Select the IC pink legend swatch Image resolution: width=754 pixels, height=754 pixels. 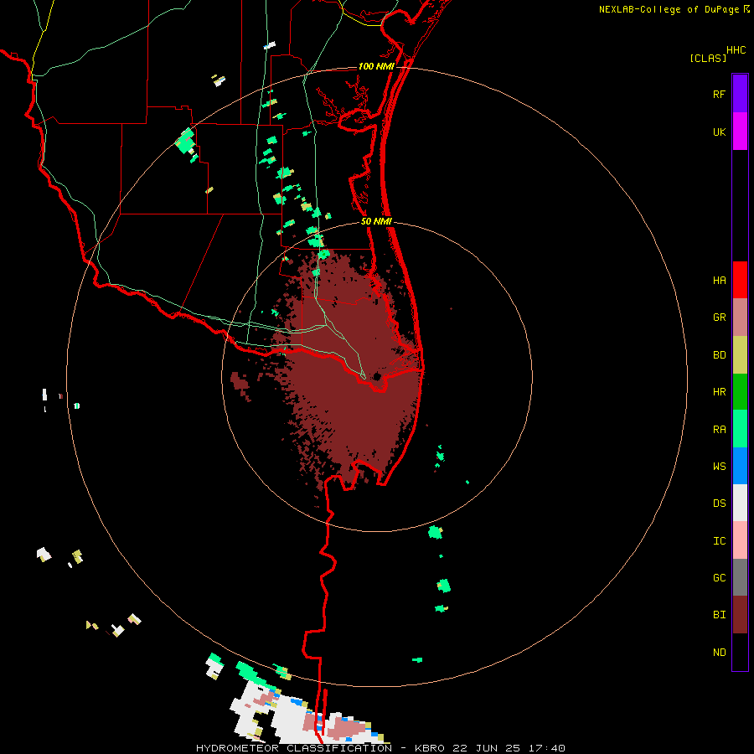pos(740,540)
